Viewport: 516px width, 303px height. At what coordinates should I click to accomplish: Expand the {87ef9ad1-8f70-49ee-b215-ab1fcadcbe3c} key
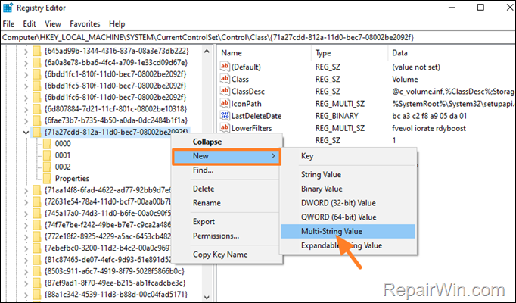[26, 283]
